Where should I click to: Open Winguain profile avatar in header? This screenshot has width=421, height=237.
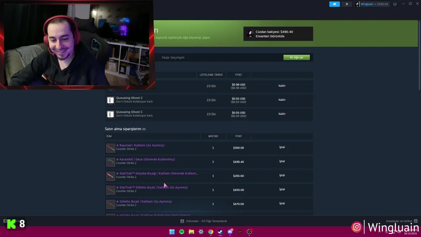tap(357, 4)
